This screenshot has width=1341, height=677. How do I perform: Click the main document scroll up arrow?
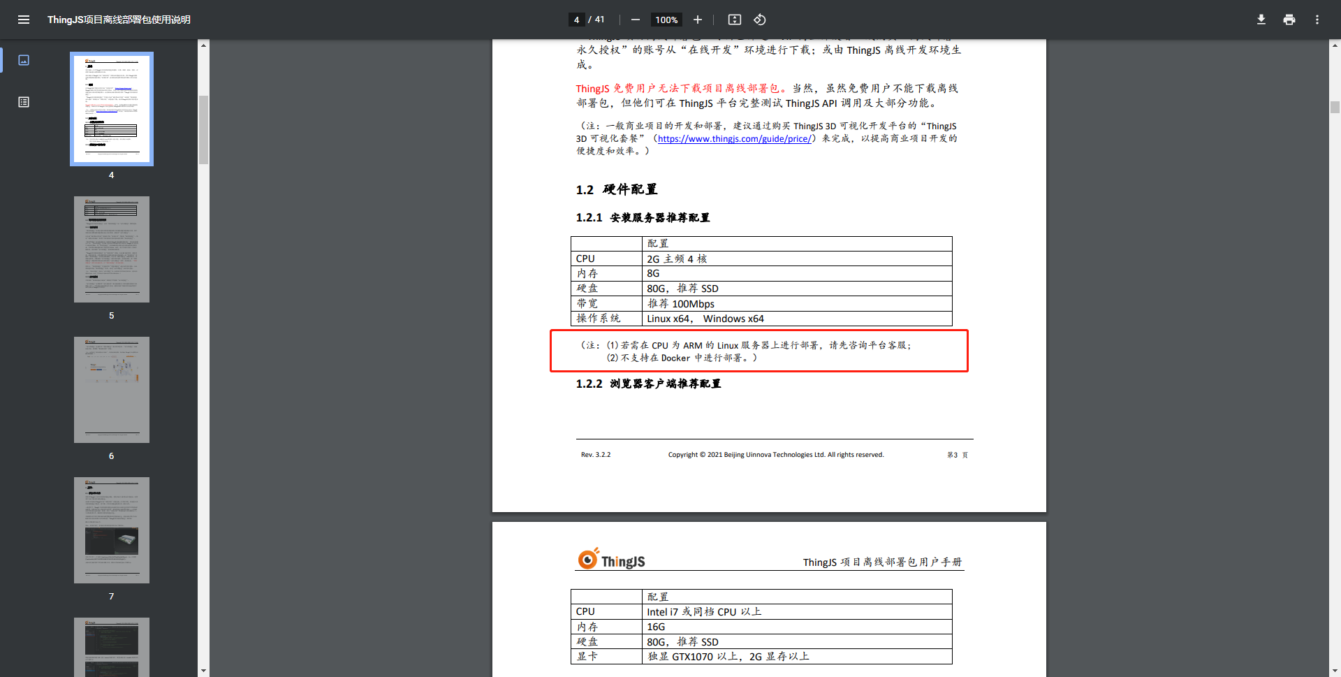[x=1335, y=45]
